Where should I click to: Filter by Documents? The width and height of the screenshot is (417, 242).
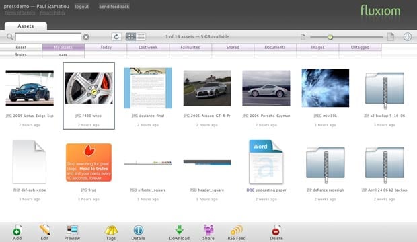coord(275,47)
